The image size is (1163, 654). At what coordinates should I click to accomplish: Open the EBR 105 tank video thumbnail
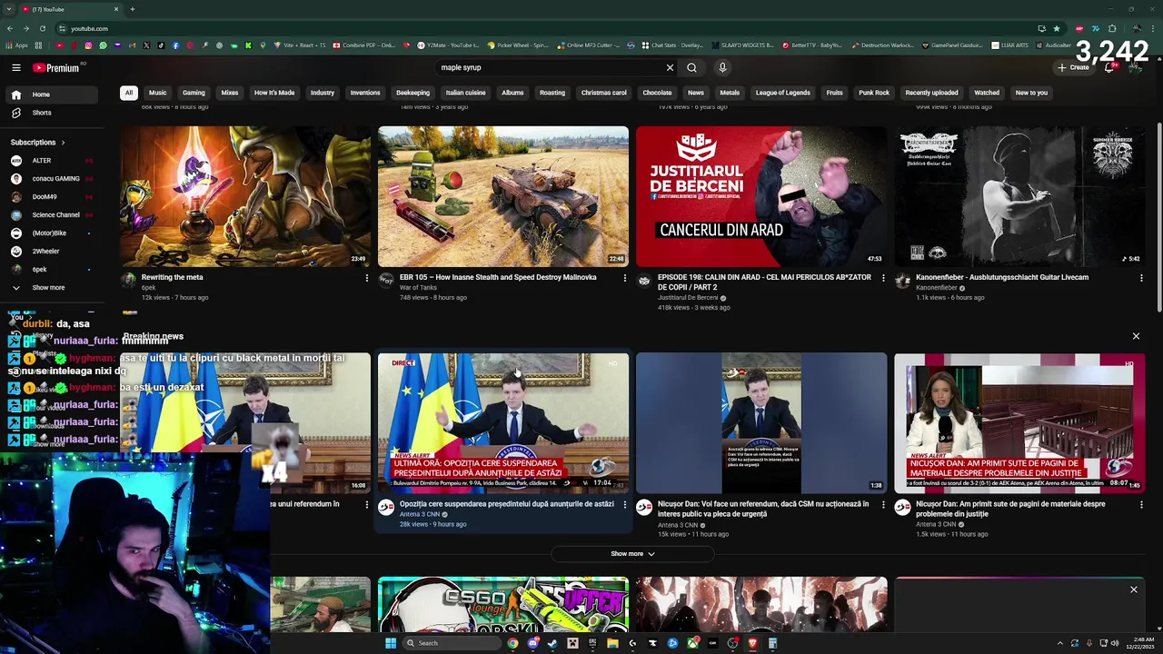(503, 196)
